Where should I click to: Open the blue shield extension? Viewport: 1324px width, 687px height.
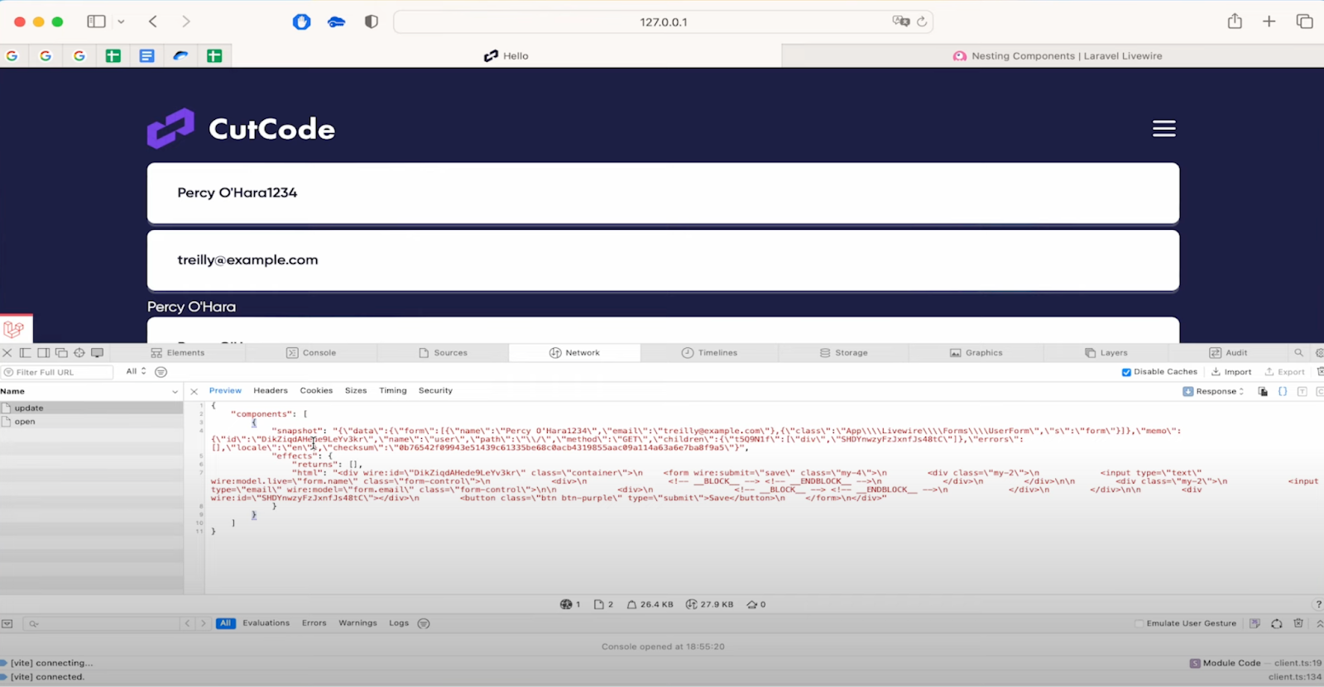point(301,21)
